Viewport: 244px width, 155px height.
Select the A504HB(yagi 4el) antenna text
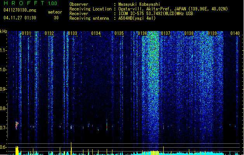pos(137,18)
